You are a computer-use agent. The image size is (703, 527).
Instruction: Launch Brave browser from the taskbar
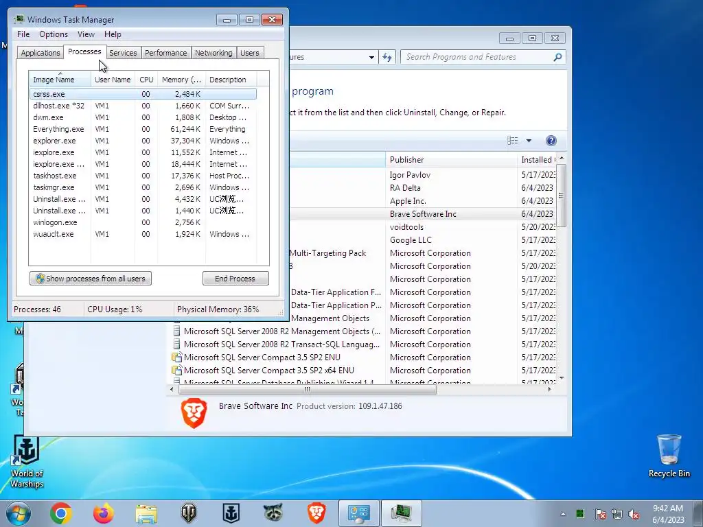coord(316,513)
